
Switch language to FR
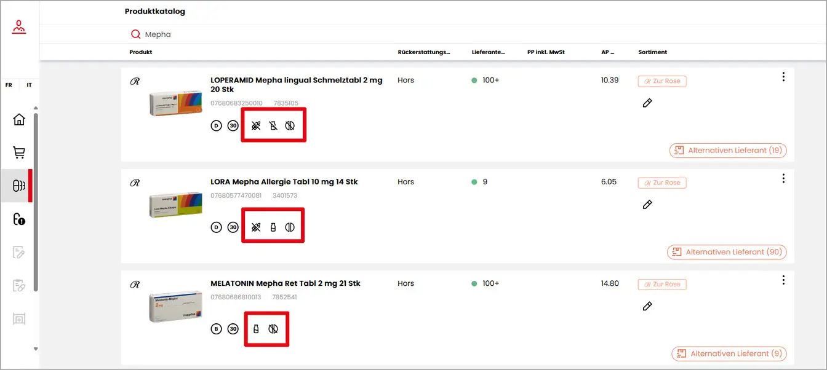click(x=9, y=85)
